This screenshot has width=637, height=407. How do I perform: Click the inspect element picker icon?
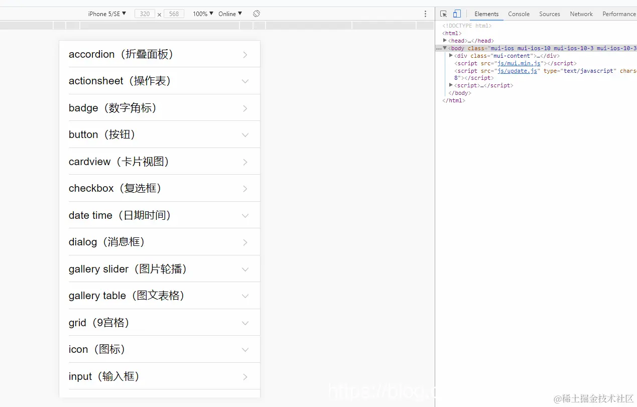(x=443, y=14)
